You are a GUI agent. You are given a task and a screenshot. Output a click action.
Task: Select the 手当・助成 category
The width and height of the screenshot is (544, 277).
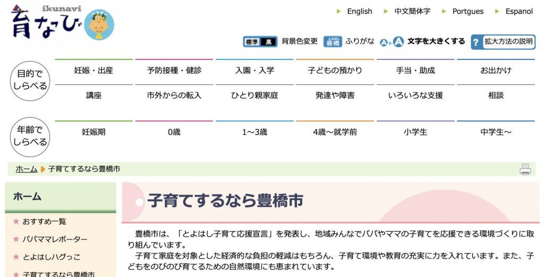(x=415, y=71)
